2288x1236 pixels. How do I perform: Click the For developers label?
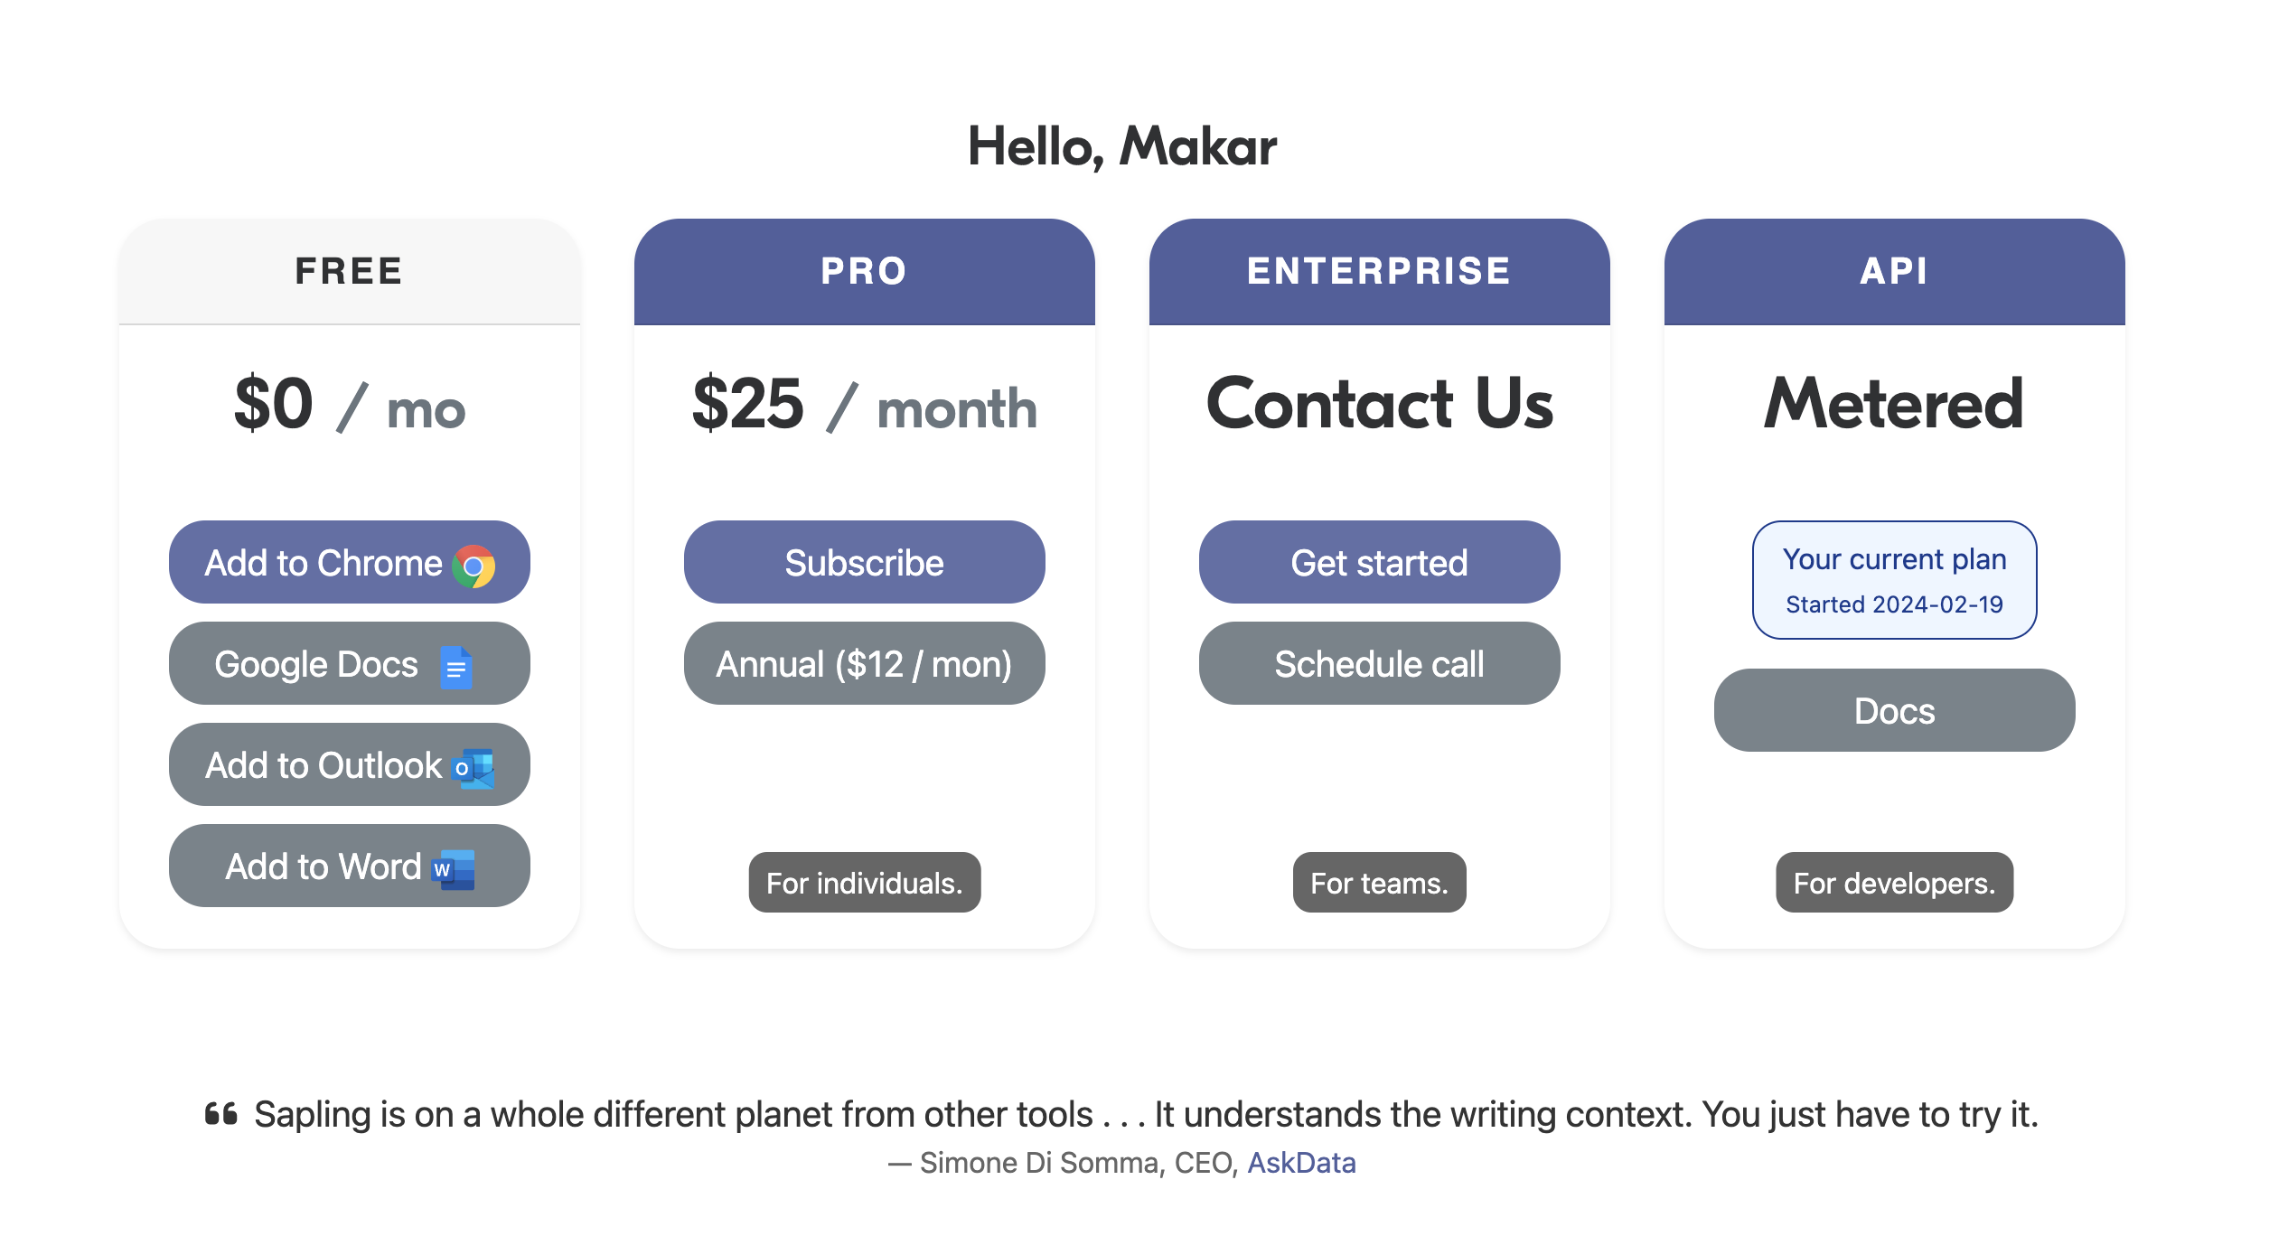(x=1894, y=883)
